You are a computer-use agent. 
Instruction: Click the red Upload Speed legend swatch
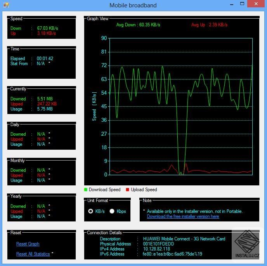tap(128, 190)
